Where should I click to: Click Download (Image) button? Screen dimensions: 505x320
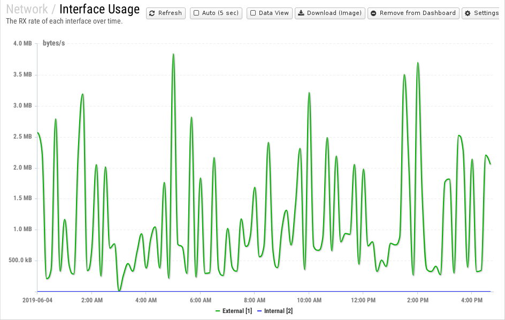(330, 13)
